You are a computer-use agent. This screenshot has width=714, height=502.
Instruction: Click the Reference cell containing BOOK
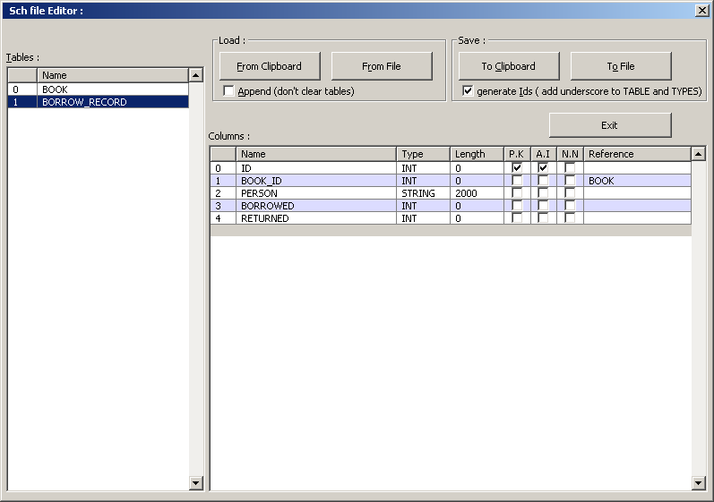[637, 181]
